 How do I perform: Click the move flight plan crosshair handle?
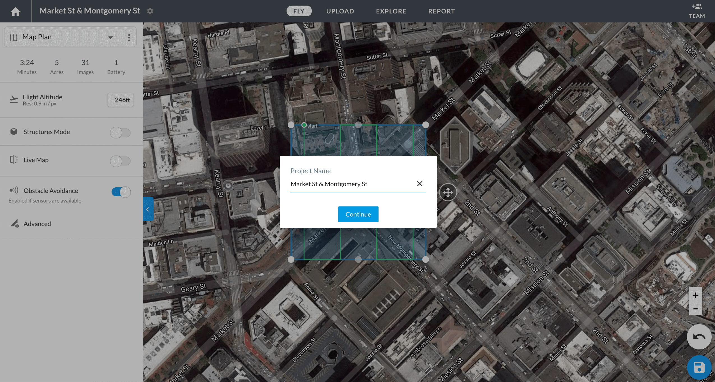[x=448, y=192]
